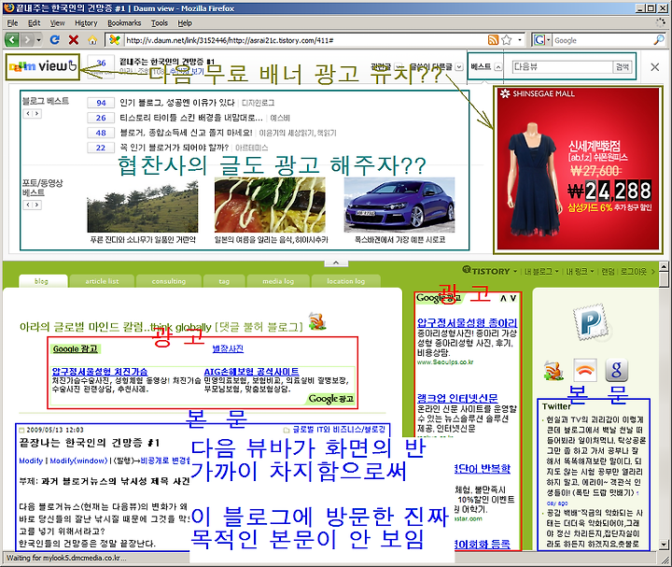
Task: Open the TISTORY dropdown menu
Action: [490, 271]
